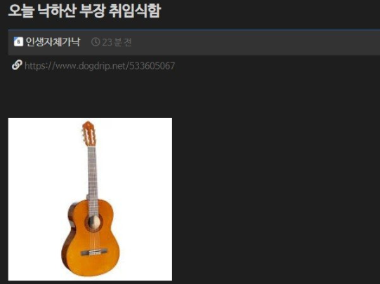Viewport: 380px width, 284px height.
Task: Click the author's level 6 badge icon
Action: [18, 42]
